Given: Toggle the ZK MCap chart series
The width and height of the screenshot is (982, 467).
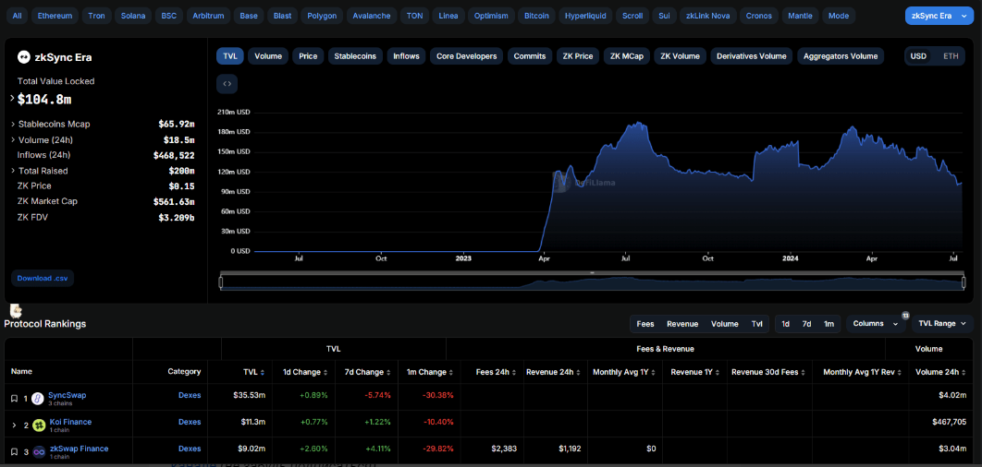Looking at the screenshot, I should tap(627, 56).
